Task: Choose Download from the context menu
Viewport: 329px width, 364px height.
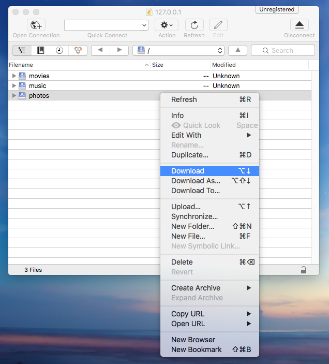Action: (x=188, y=171)
